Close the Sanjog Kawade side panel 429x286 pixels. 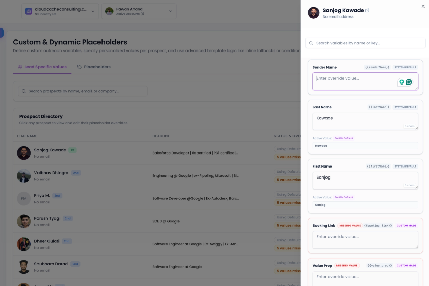[423, 6]
